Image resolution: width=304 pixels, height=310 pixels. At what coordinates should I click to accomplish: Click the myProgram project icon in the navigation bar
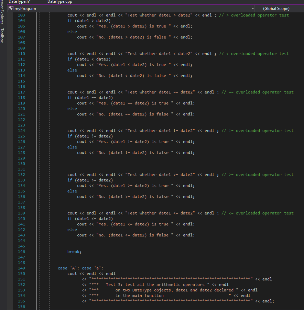pos(10,8)
